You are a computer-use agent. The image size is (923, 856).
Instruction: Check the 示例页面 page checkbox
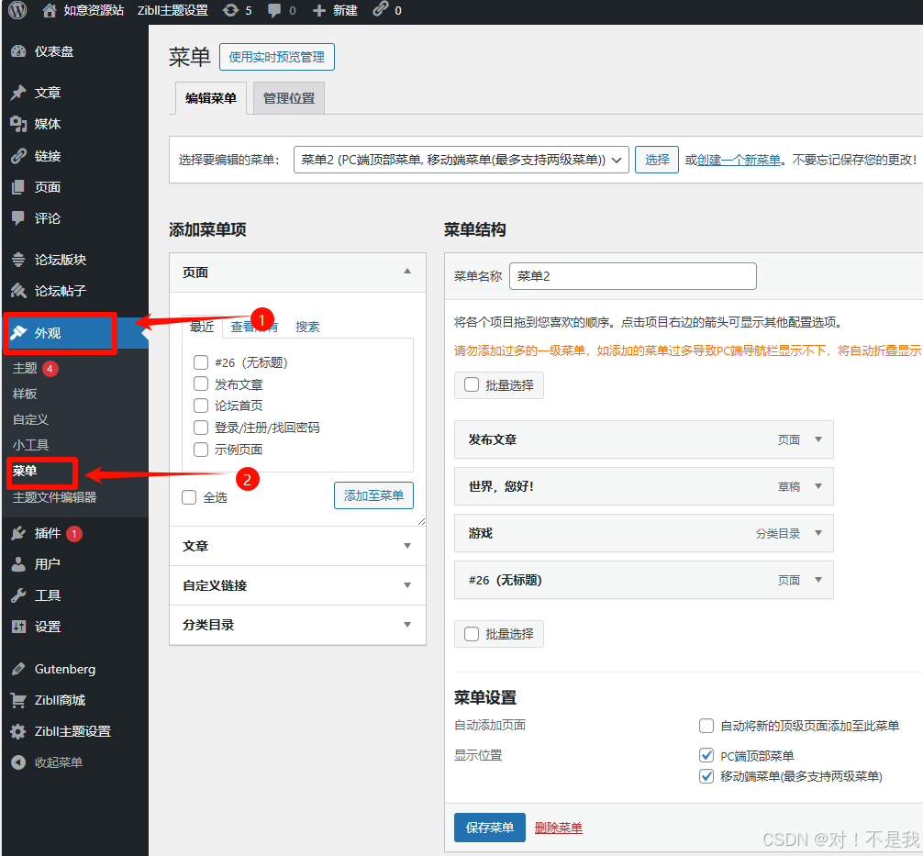pos(201,450)
